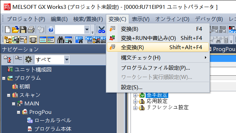This screenshot has height=133, width=236.
Task: Click the 変換+RUN中書込み menu item icon
Action: point(112,38)
